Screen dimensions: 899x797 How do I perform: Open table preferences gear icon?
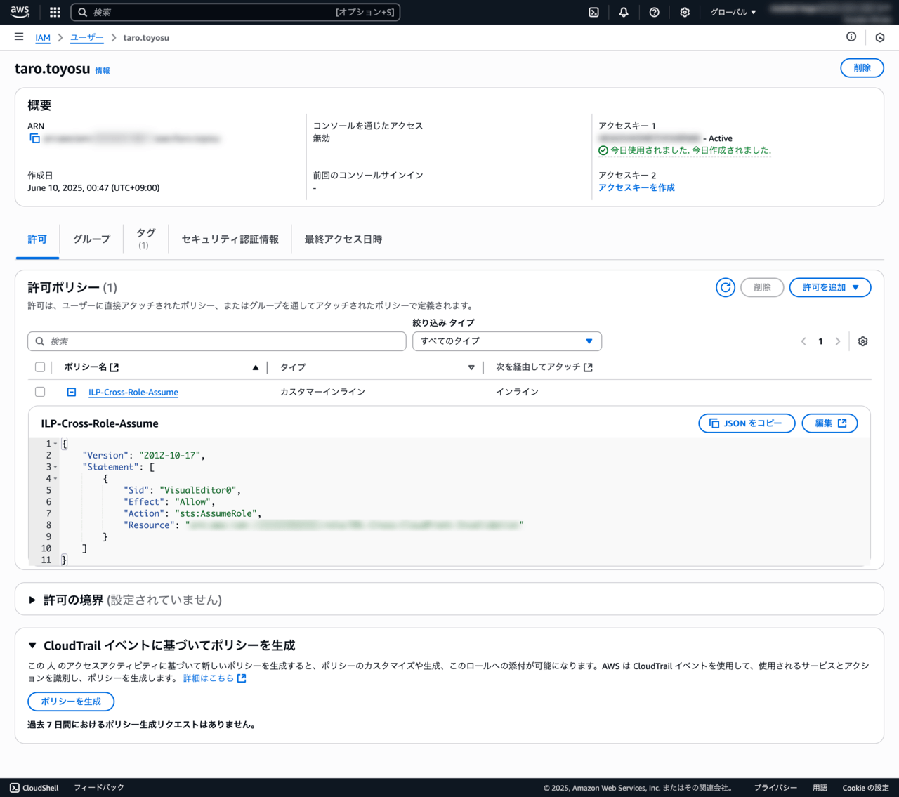pos(863,341)
